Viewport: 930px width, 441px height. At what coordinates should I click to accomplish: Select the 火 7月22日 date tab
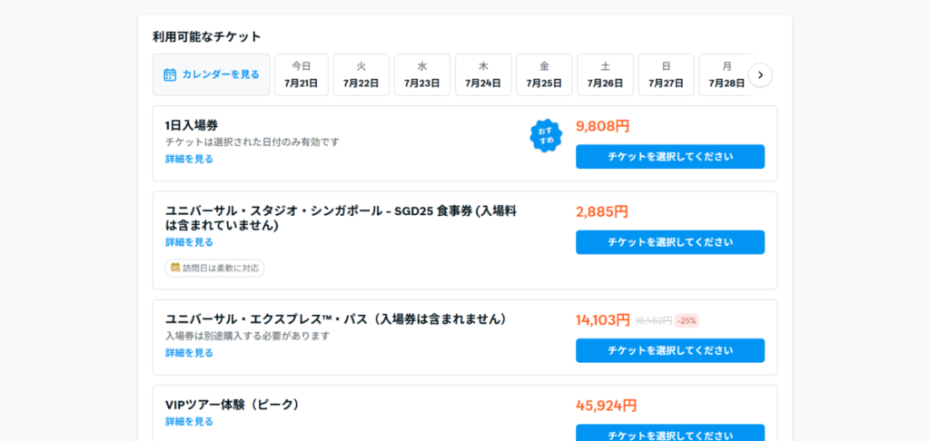point(361,74)
